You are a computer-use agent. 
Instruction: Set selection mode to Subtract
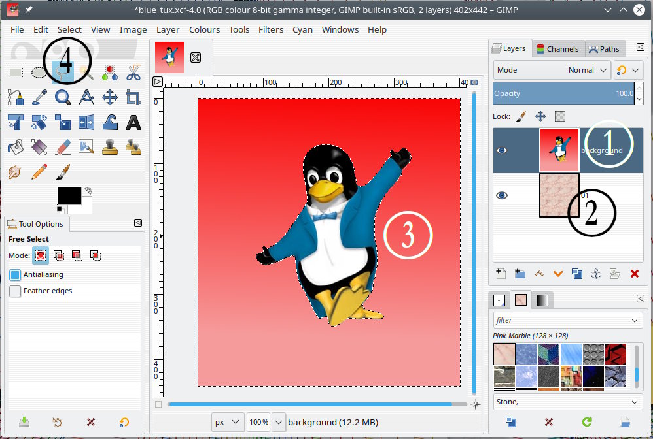[x=77, y=255]
